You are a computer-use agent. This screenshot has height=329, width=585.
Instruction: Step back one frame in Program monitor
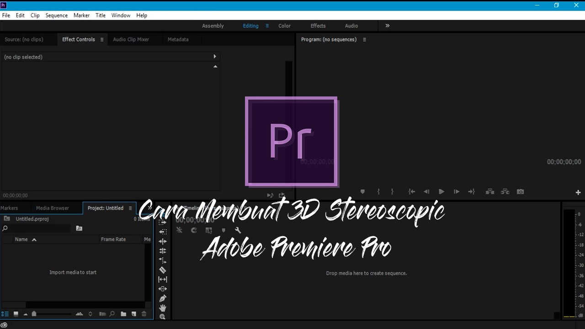coord(426,192)
